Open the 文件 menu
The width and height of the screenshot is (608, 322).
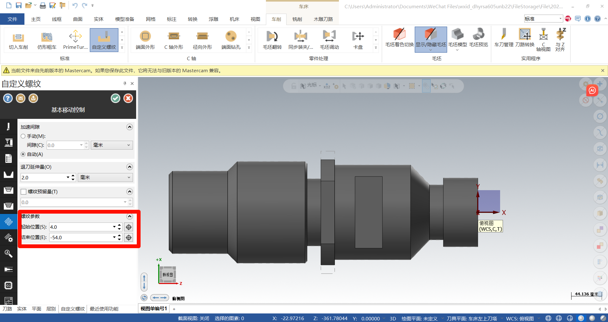(x=12, y=19)
